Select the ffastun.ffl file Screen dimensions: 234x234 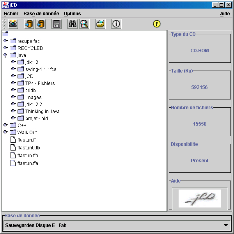pyautogui.click(x=27, y=140)
